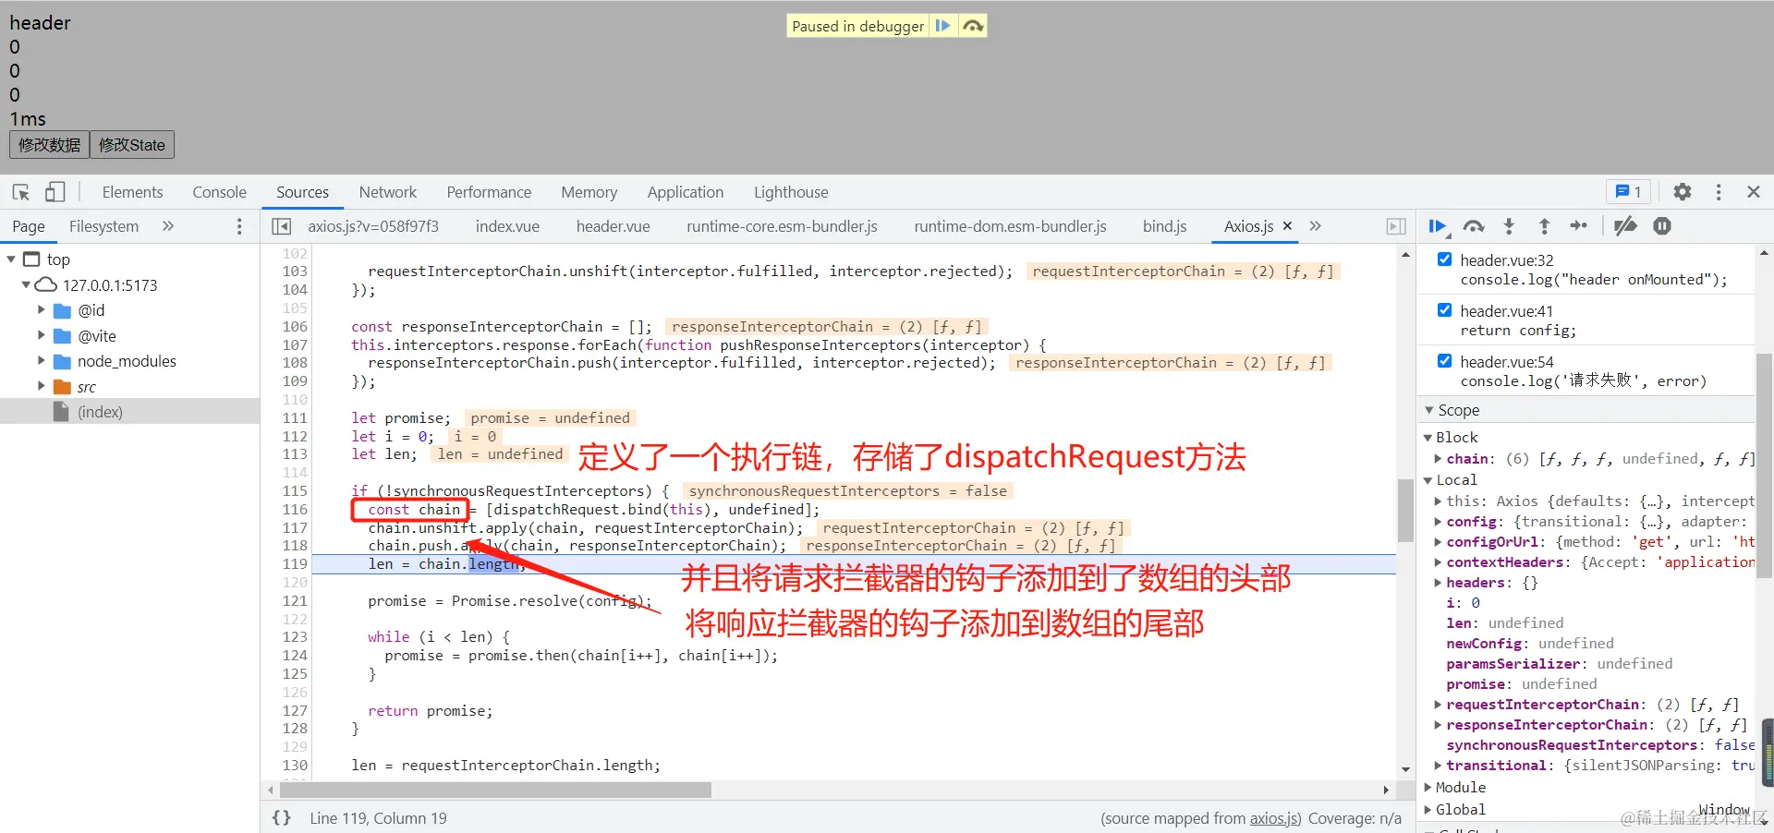Open the Performance tab
The height and width of the screenshot is (833, 1774).
pos(489,192)
